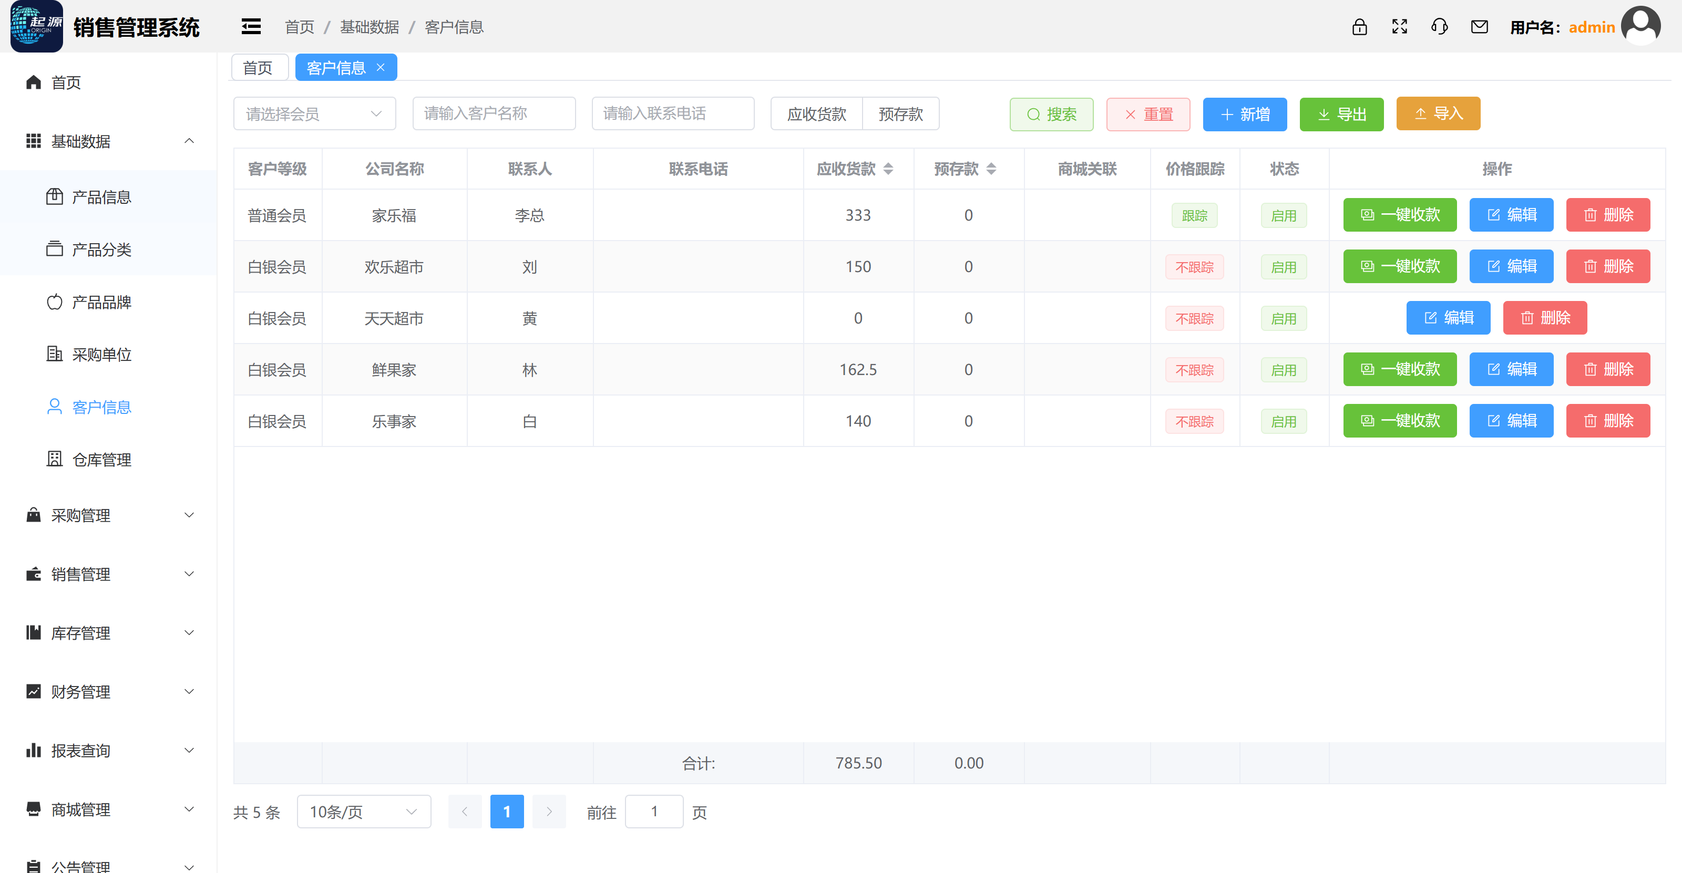This screenshot has height=873, width=1682.
Task: Open 产品信息 in the sidebar
Action: pyautogui.click(x=108, y=196)
